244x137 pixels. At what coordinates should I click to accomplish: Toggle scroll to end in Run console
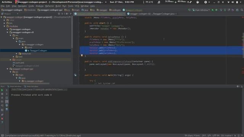7,102
